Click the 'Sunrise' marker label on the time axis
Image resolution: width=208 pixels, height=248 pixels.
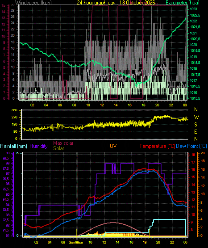click(75, 242)
